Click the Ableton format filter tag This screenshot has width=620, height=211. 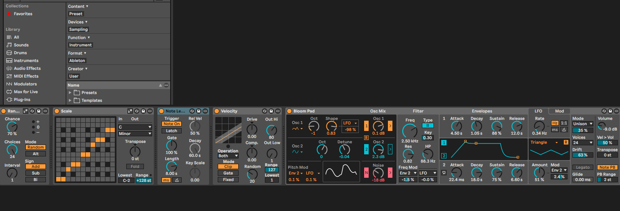coord(77,61)
